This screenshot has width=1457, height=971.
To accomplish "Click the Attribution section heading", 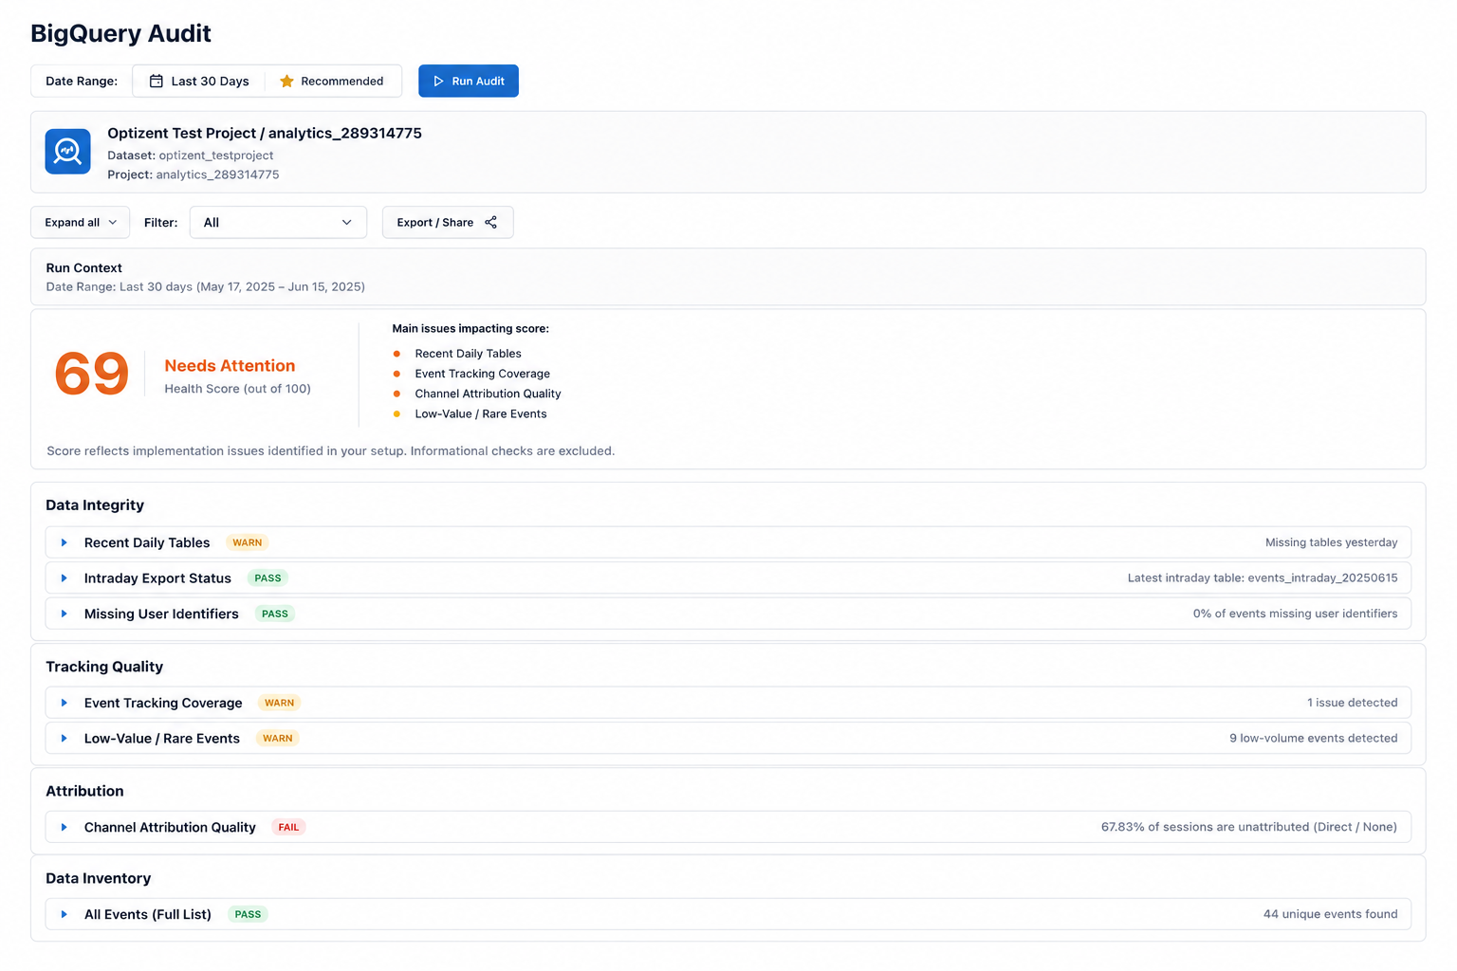I will pos(84,791).
